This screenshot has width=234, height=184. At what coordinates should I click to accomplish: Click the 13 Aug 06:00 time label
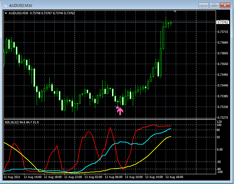(114, 177)
